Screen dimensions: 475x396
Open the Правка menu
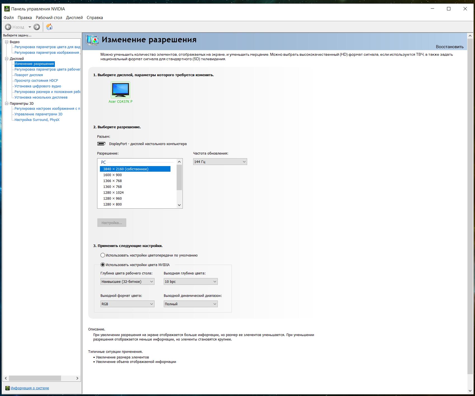pyautogui.click(x=25, y=18)
